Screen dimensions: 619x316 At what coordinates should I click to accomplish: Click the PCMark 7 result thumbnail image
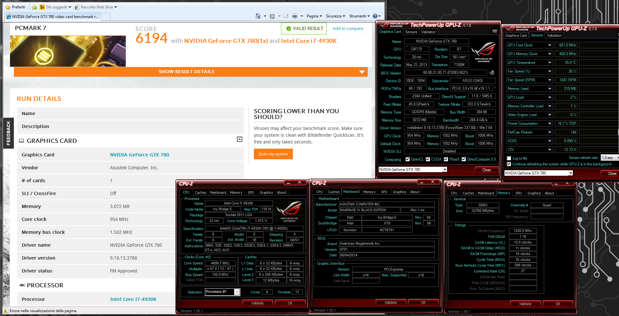[68, 51]
